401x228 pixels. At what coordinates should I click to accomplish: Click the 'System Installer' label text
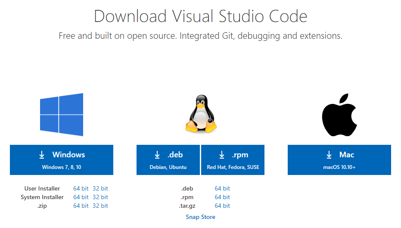(x=42, y=197)
